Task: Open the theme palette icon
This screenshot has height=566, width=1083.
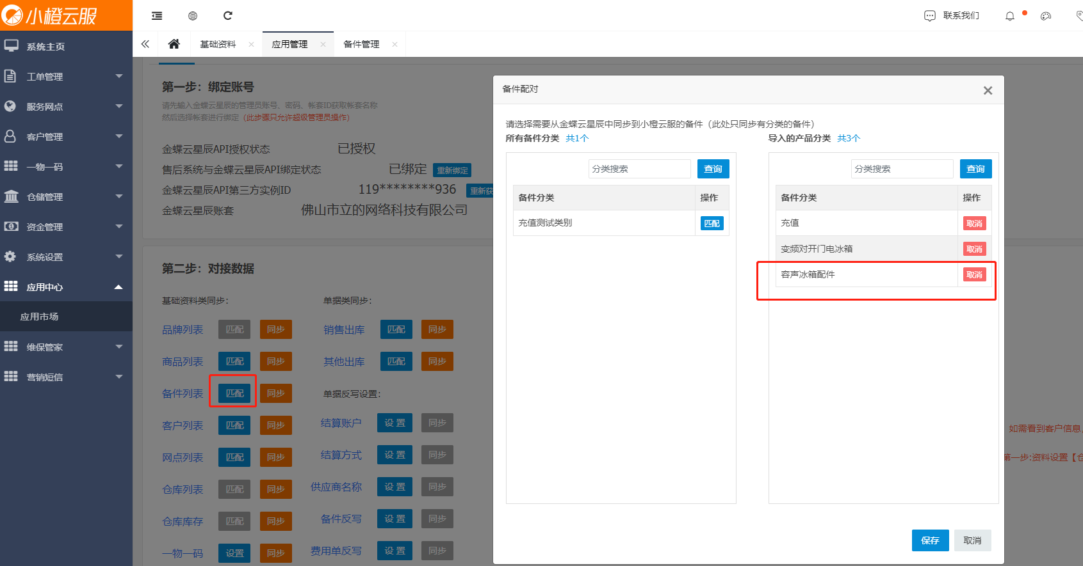Action: click(1046, 16)
